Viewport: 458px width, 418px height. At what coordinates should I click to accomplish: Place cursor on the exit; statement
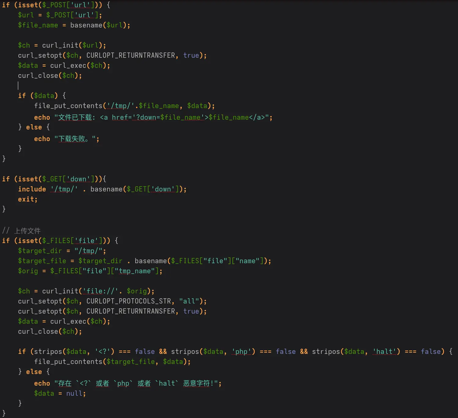click(x=27, y=199)
